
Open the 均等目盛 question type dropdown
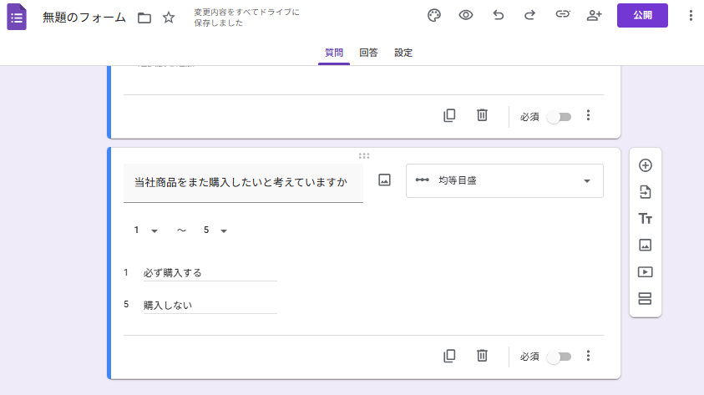504,180
